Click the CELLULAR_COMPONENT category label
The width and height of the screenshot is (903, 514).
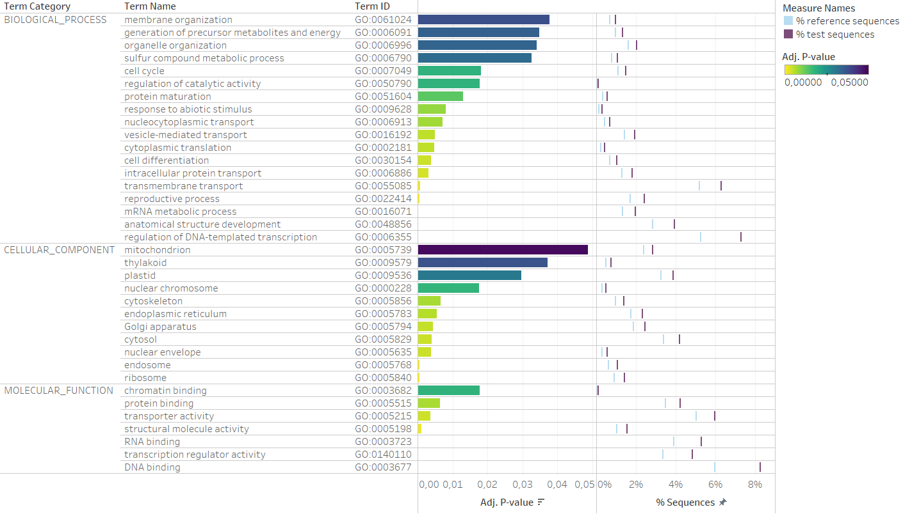click(x=59, y=250)
